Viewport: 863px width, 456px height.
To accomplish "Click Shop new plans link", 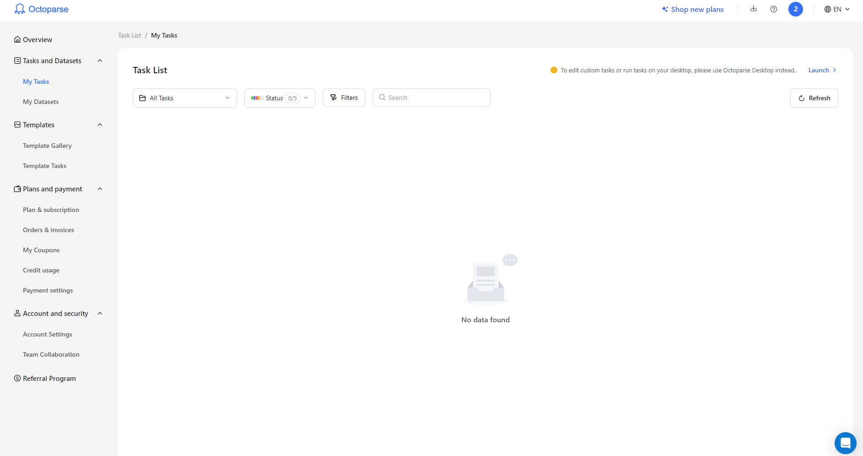I will point(697,9).
